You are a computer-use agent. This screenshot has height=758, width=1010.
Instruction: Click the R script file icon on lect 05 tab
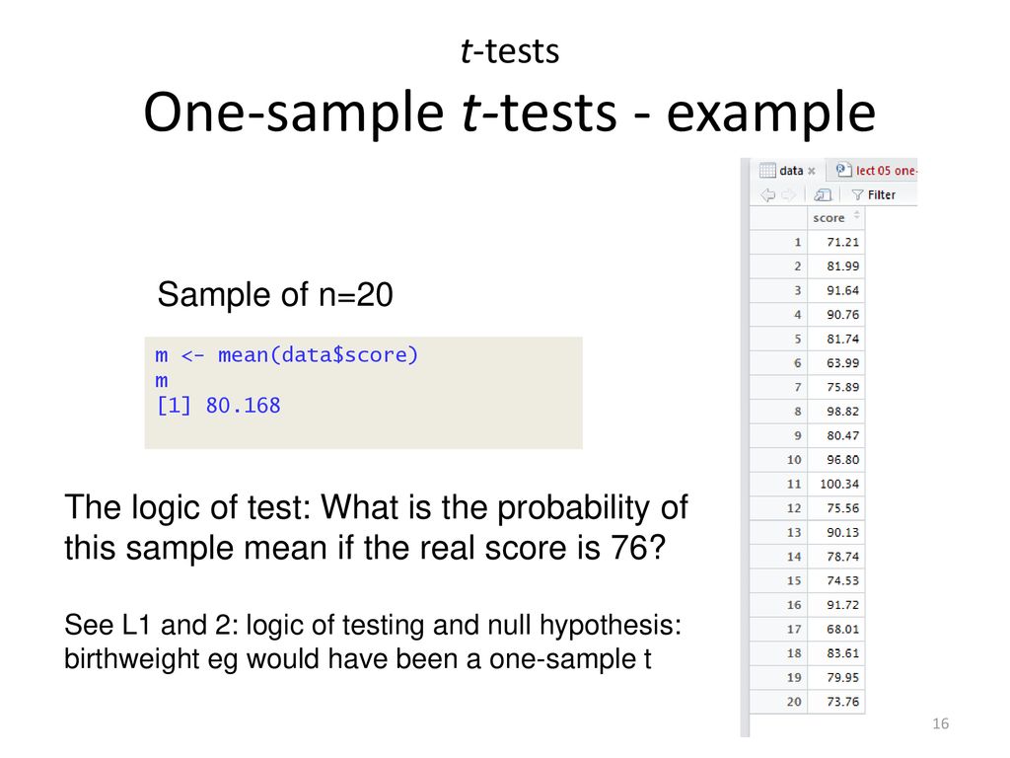843,170
